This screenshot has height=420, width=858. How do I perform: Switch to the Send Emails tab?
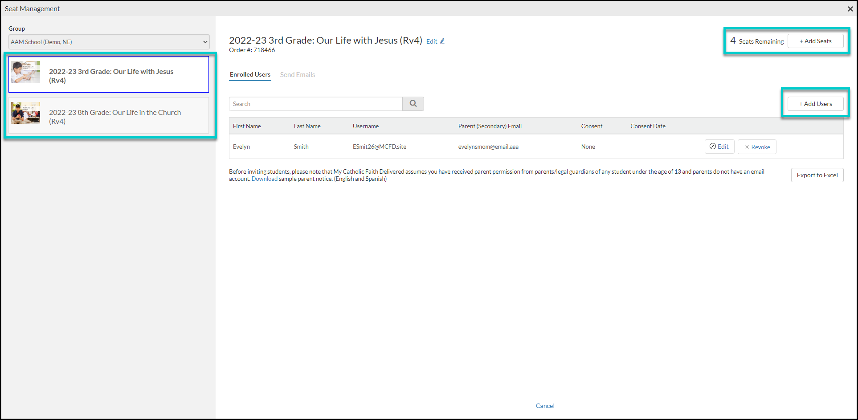(x=298, y=75)
